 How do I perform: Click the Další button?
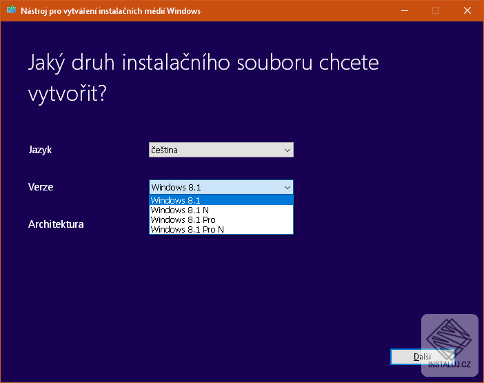pos(422,357)
